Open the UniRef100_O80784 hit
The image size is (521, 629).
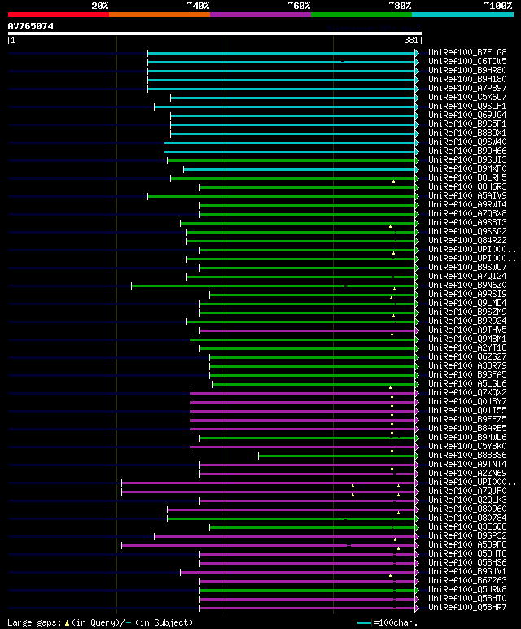[x=467, y=518]
